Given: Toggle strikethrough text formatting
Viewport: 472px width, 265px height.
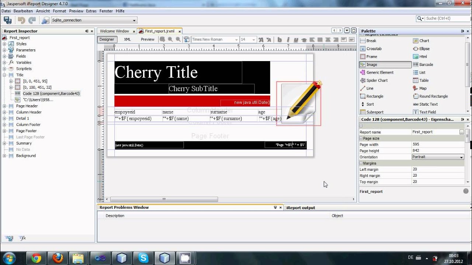Looking at the screenshot, I should click(304, 39).
